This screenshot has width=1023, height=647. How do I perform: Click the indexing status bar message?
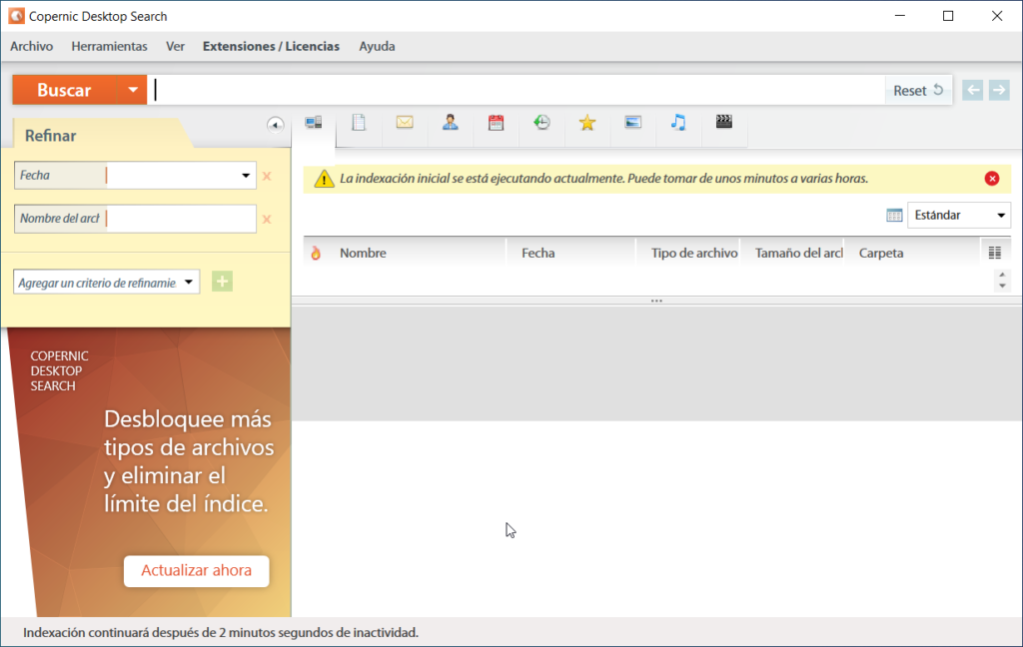coord(221,633)
